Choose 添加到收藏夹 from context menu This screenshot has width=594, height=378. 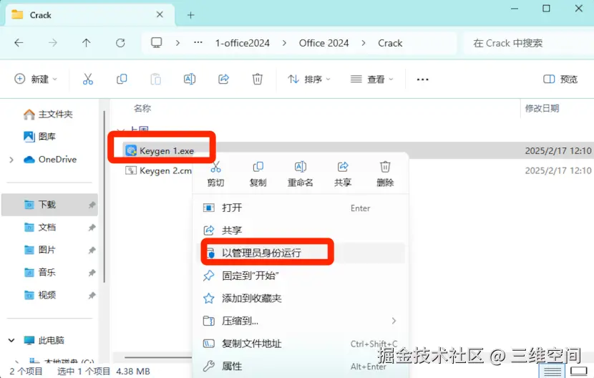click(301, 299)
